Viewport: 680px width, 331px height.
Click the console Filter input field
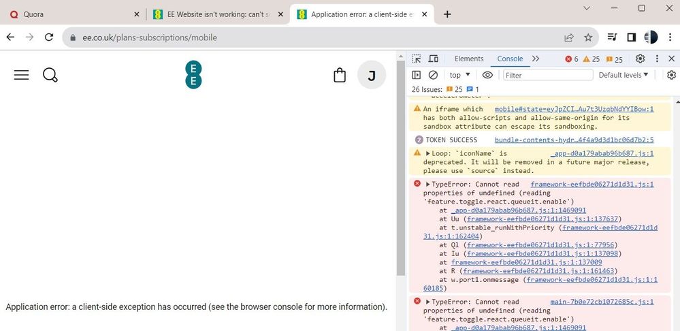[x=548, y=75]
